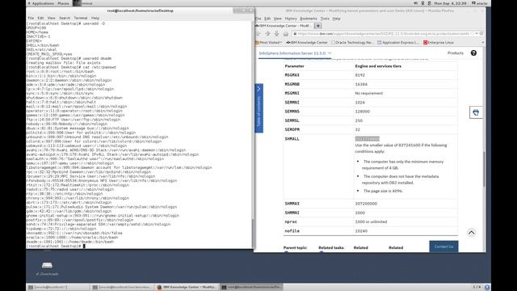Open URL history dropdown in address bar
The image size is (517, 291).
tap(477, 34)
